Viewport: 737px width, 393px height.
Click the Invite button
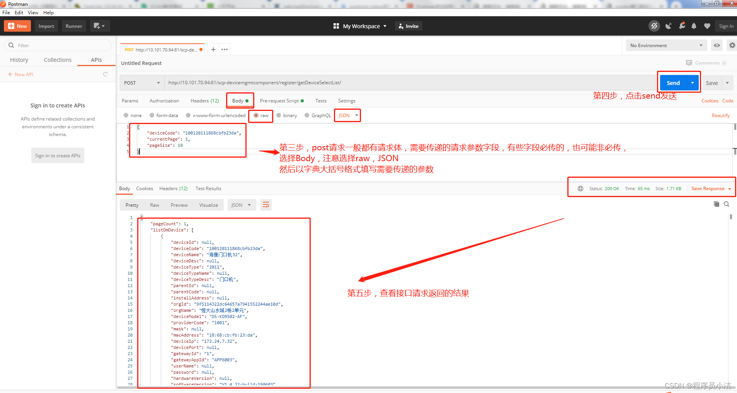coord(408,26)
